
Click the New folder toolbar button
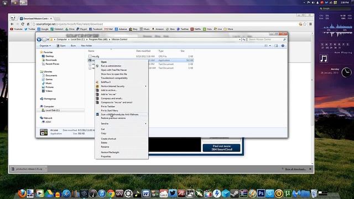click(86, 45)
